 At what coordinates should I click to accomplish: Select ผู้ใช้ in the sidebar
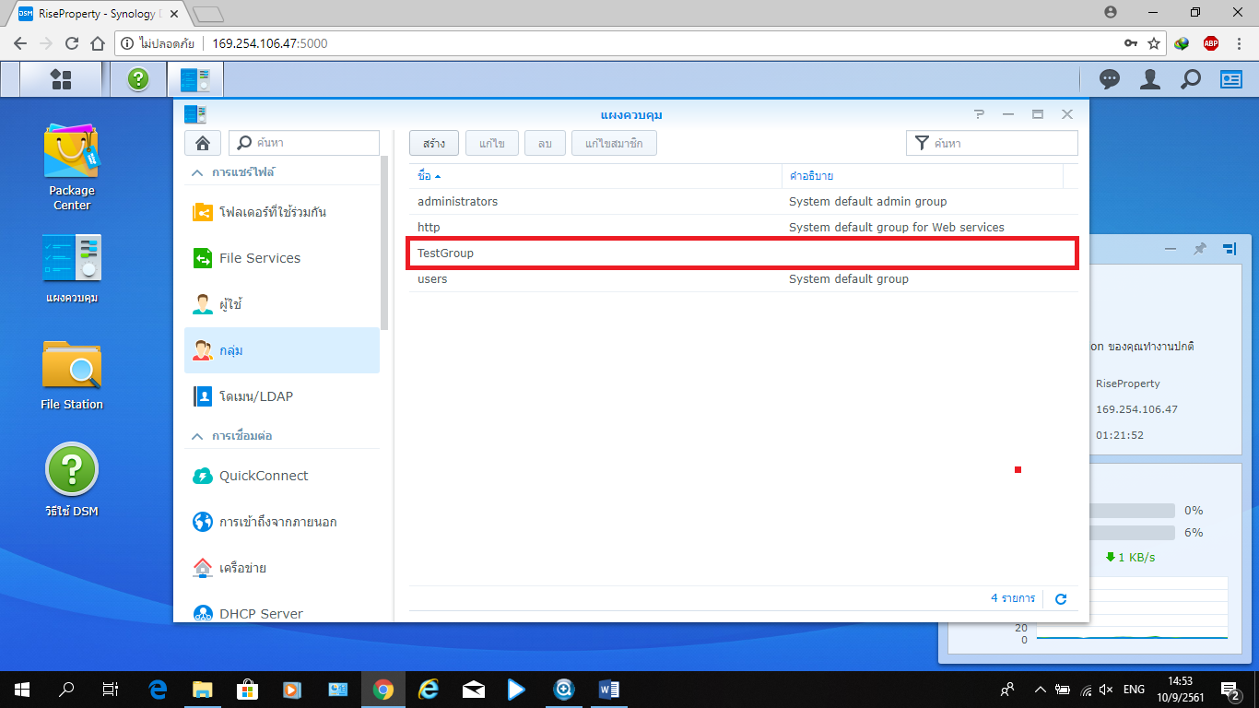coord(230,304)
